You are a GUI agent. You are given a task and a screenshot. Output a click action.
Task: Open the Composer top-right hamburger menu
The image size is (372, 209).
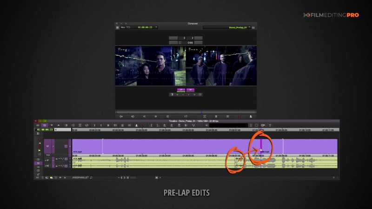(253, 28)
